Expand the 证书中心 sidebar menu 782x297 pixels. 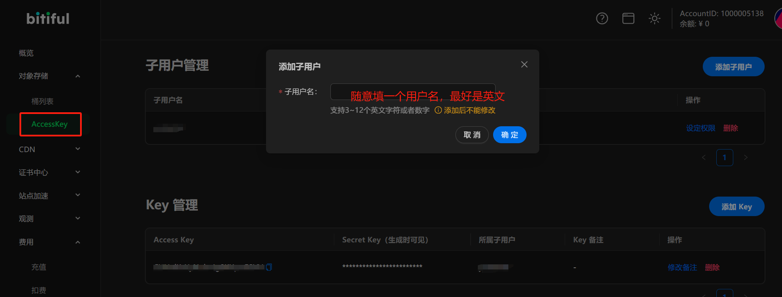[x=78, y=172]
